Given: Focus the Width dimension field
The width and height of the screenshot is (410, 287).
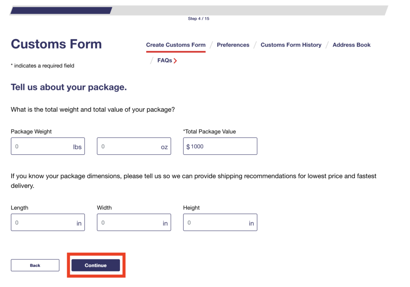Looking at the screenshot, I should (x=128, y=223).
